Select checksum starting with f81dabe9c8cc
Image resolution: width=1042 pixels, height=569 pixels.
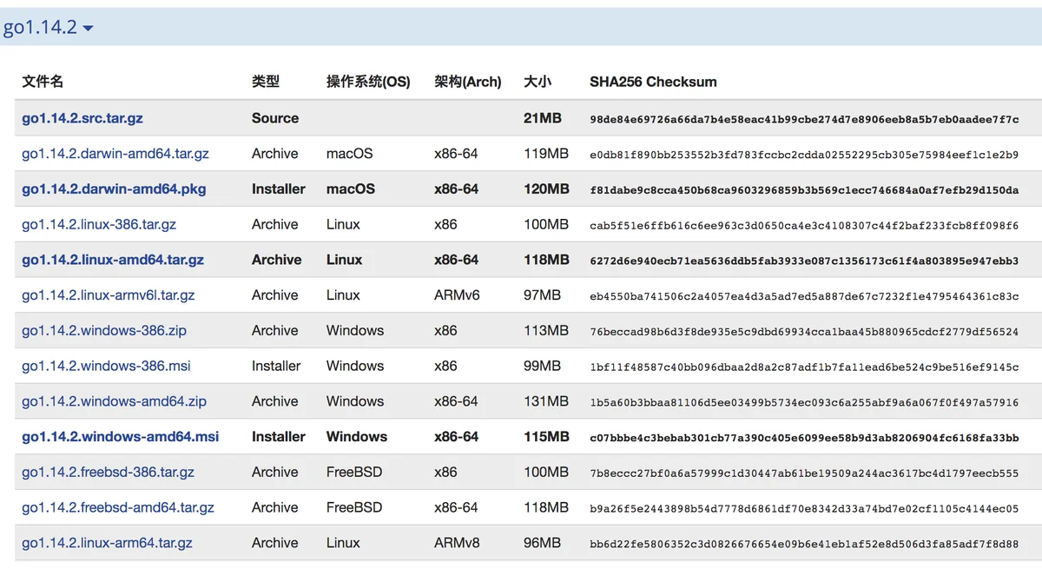click(804, 189)
